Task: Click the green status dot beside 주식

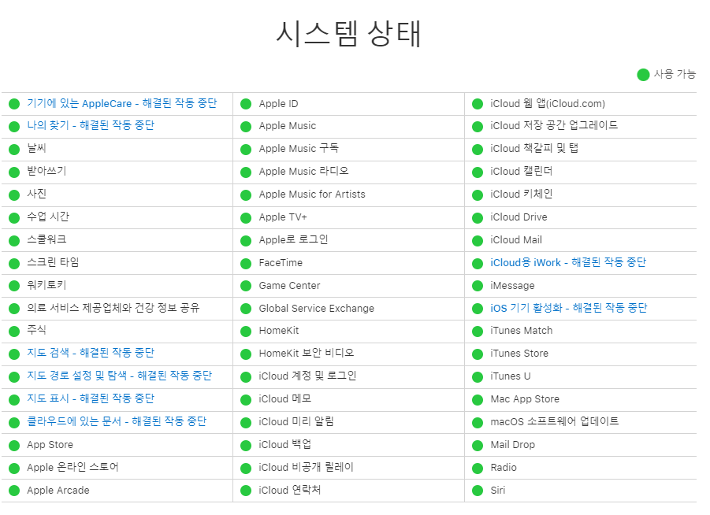Action: (x=14, y=332)
